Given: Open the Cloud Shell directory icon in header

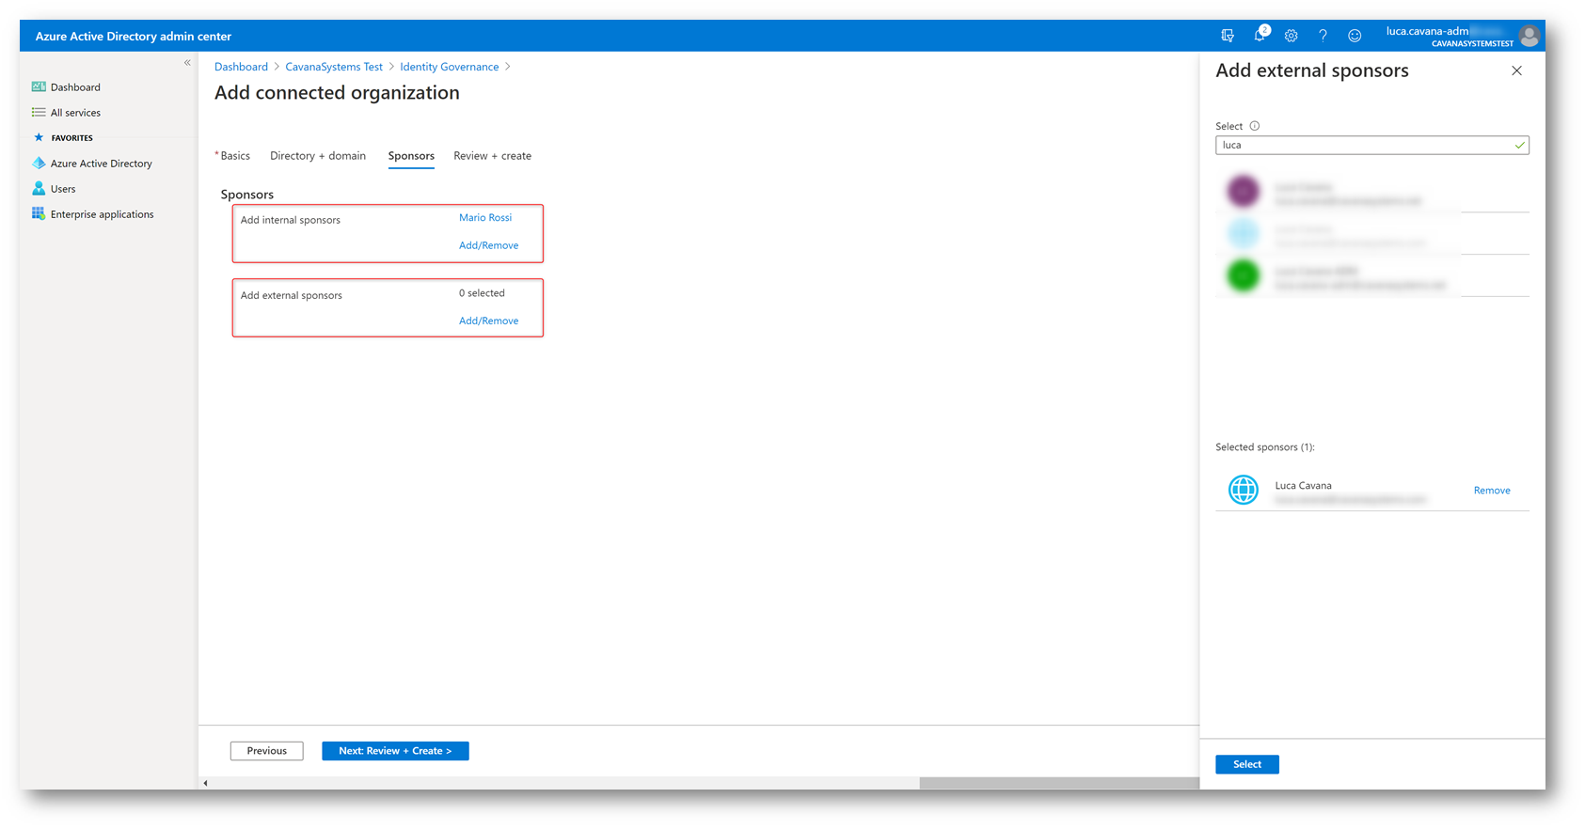Looking at the screenshot, I should coord(1228,36).
